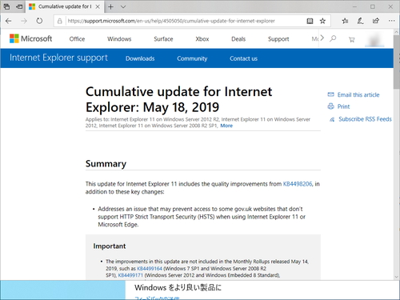Open the Surface menu item
This screenshot has width=400, height=300.
click(163, 39)
